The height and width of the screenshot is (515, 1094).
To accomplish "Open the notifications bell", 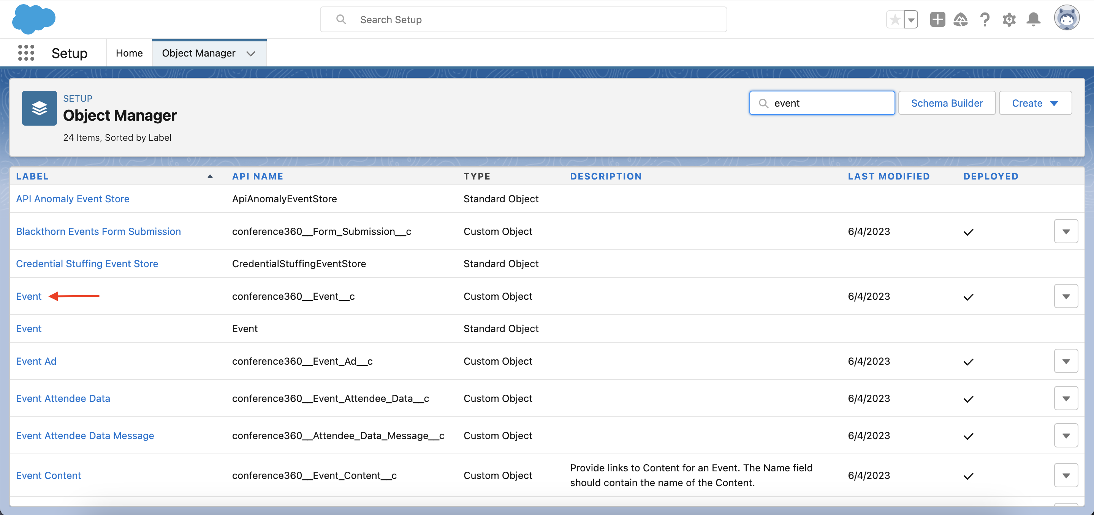I will 1033,19.
